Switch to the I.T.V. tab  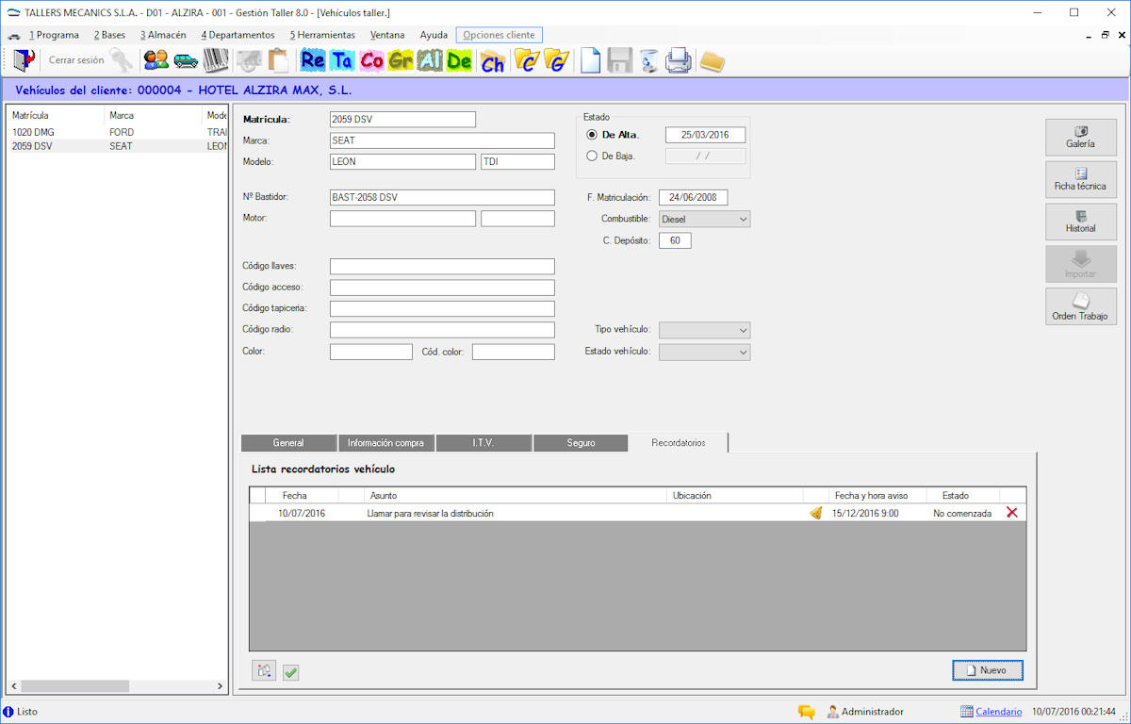[484, 443]
